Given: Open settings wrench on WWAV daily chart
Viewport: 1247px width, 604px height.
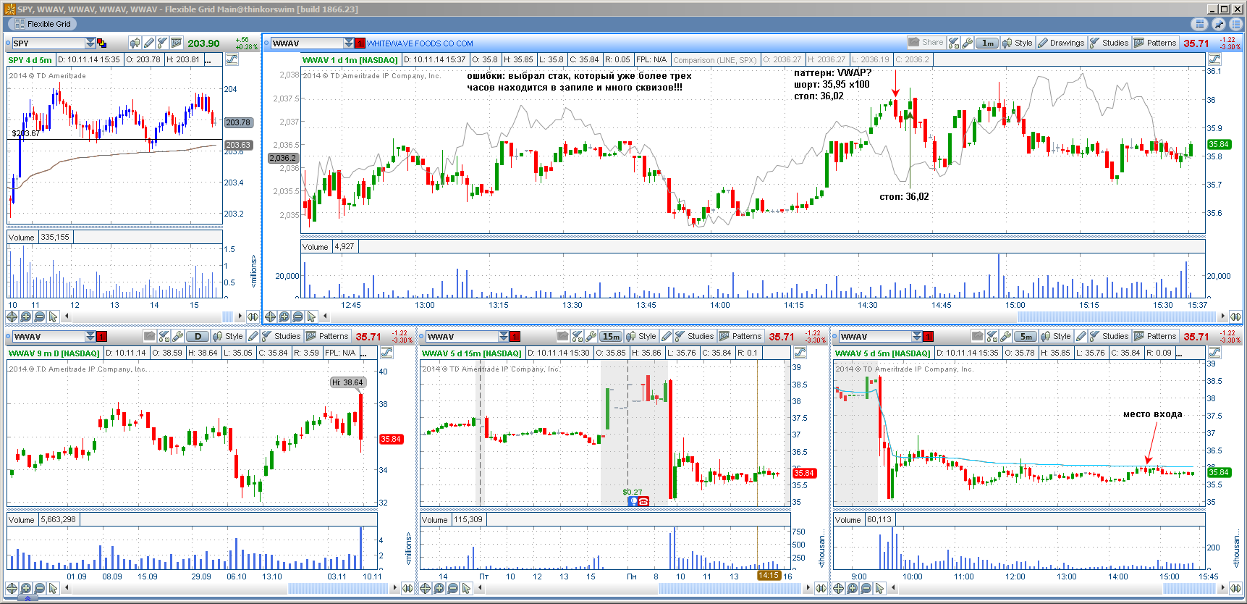Looking at the screenshot, I should (x=177, y=336).
